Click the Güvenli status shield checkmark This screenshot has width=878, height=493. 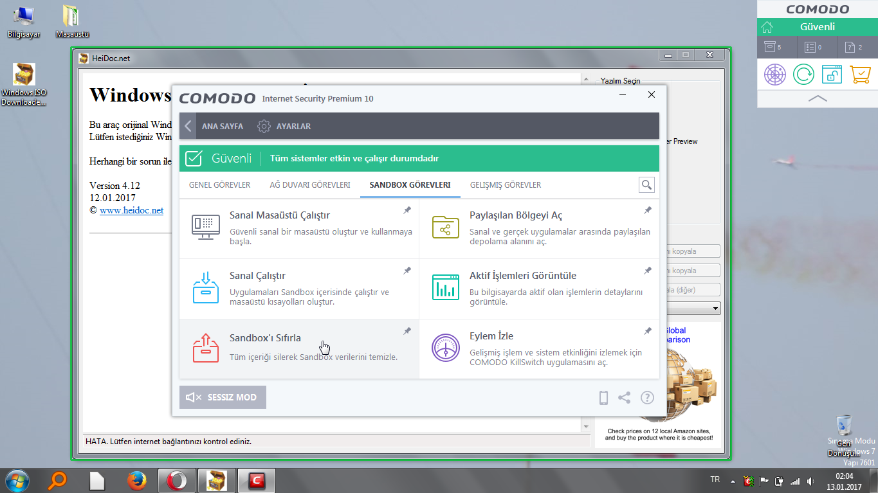194,158
